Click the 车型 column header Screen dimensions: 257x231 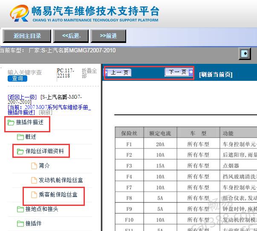pos(198,133)
